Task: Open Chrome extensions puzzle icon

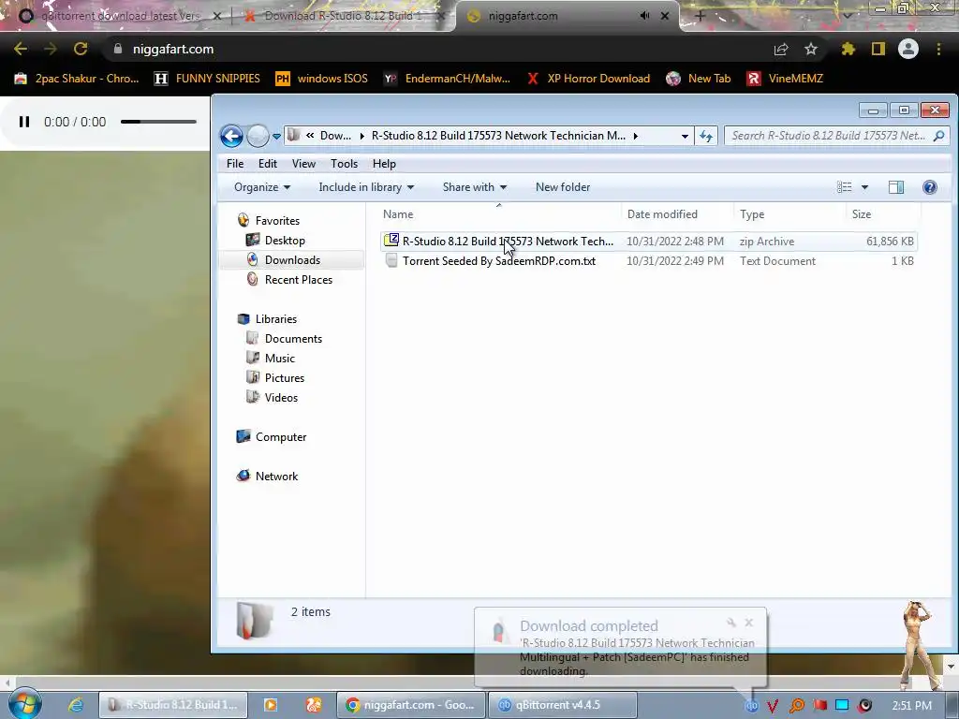Action: pos(848,49)
